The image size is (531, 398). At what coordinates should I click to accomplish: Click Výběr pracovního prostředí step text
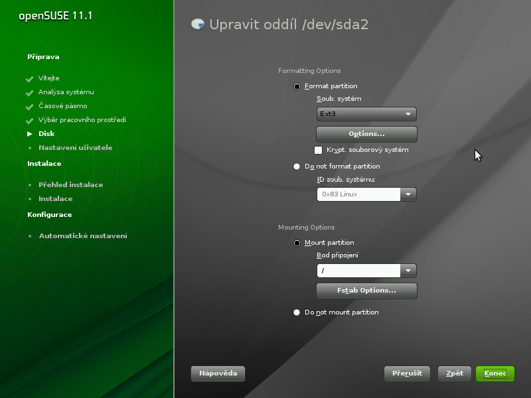point(82,120)
